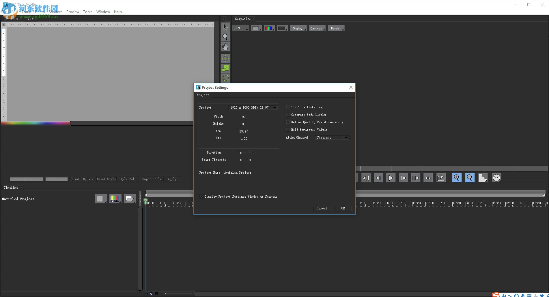Step back one frame
The height and width of the screenshot is (297, 549).
pos(378,178)
